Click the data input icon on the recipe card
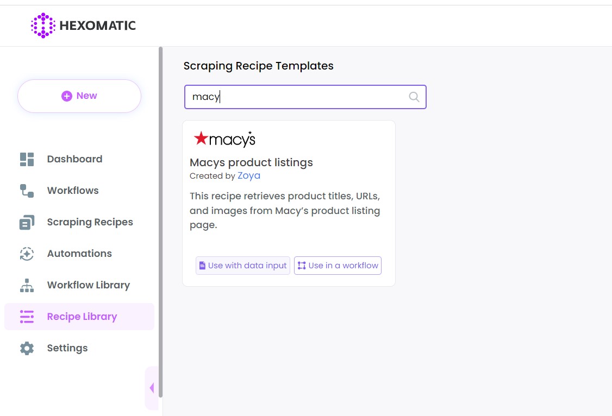Screen dimensions: 612x416 coord(203,266)
